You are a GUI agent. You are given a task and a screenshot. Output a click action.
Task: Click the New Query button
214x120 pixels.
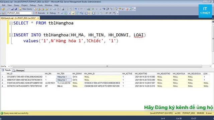point(26,9)
